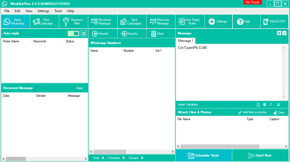Click the Contacts: 0 status text
The height and width of the screenshot is (162, 290).
click(x=116, y=158)
